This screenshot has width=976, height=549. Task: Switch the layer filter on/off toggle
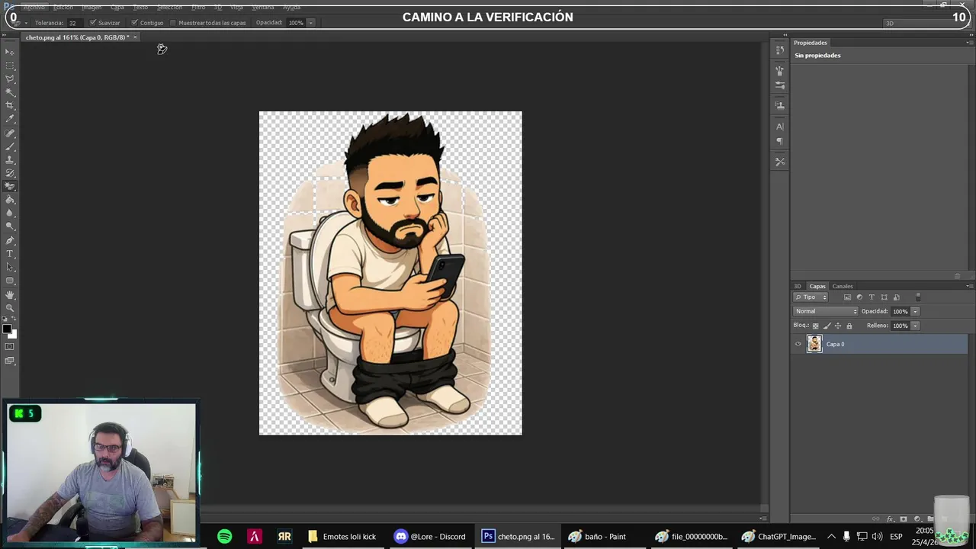(x=918, y=297)
